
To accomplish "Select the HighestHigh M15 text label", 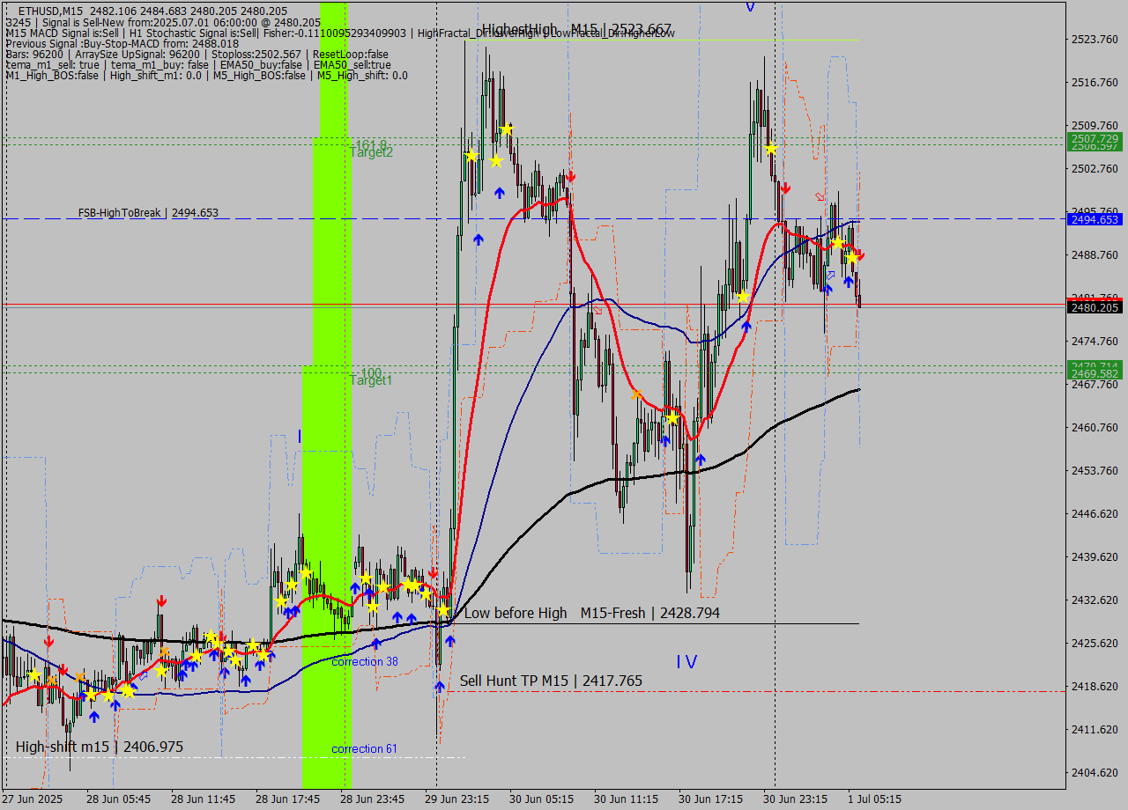I will click(576, 29).
